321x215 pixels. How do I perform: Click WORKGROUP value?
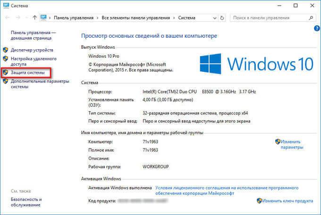156,167
